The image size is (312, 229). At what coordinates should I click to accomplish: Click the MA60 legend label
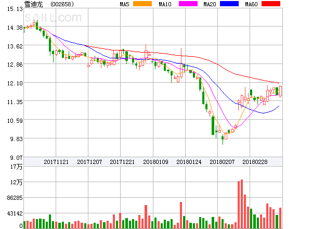click(251, 4)
